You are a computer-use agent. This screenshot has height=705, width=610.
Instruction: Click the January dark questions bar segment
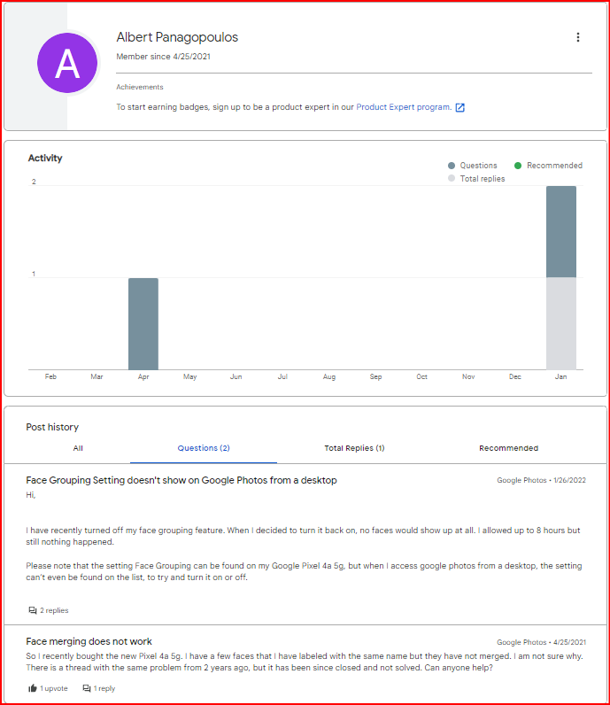point(561,231)
